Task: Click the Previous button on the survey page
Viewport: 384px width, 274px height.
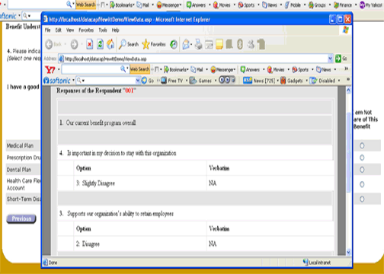Action: pyautogui.click(x=21, y=218)
